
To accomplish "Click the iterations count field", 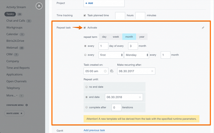I will pyautogui.click(x=116, y=107).
